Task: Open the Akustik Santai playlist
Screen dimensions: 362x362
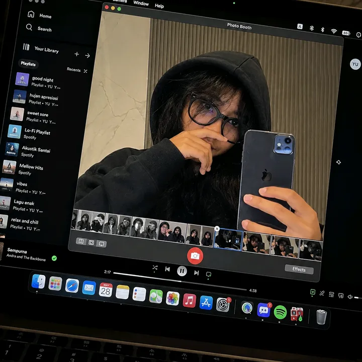Action: point(28,150)
